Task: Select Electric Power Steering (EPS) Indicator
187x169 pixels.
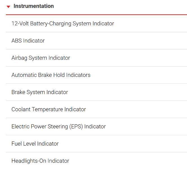Action: pyautogui.click(x=58, y=127)
